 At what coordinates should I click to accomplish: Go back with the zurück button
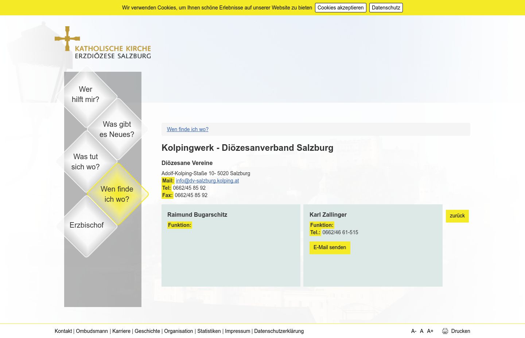(457, 216)
